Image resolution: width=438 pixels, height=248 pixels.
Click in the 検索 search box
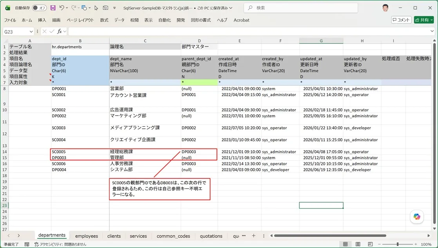[301, 8]
